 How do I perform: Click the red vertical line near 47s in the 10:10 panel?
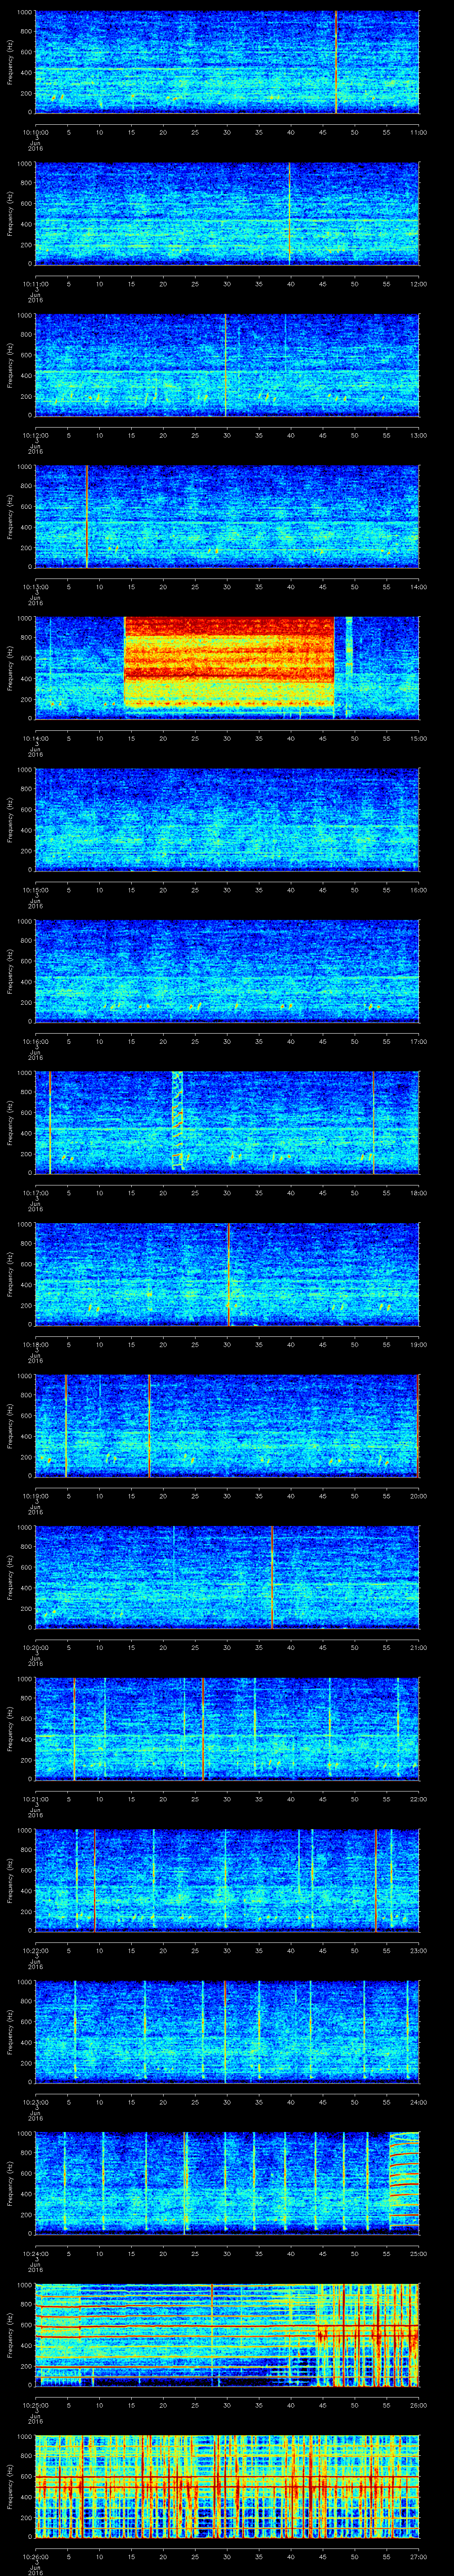click(336, 62)
